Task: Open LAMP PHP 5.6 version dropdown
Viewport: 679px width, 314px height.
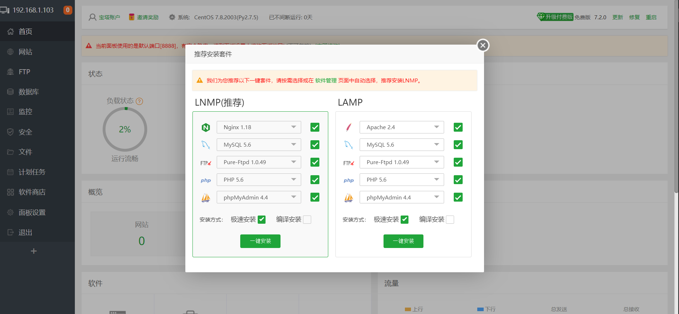Action: (x=402, y=180)
